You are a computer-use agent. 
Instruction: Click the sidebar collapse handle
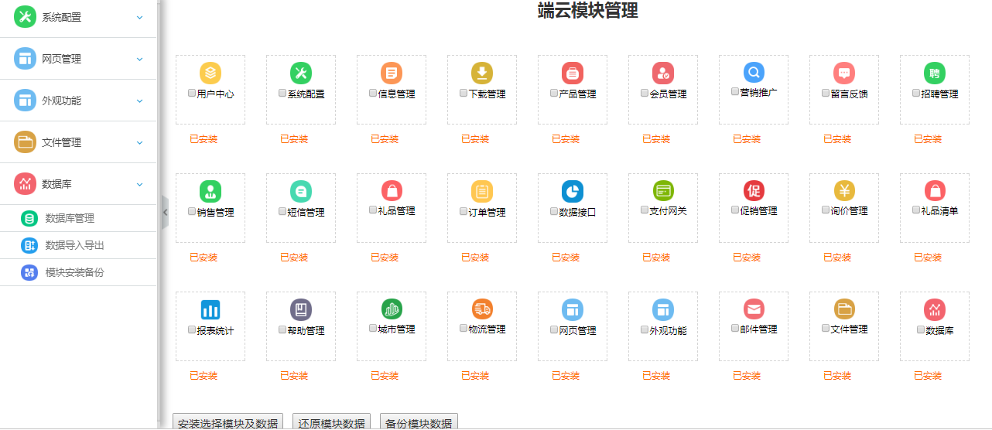click(x=165, y=211)
